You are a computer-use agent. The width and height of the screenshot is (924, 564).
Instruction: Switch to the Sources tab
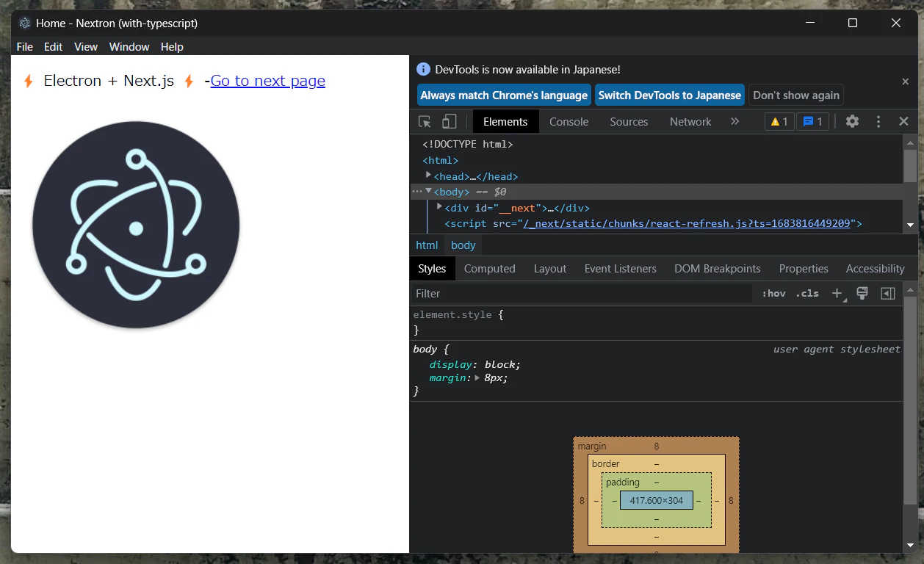629,122
